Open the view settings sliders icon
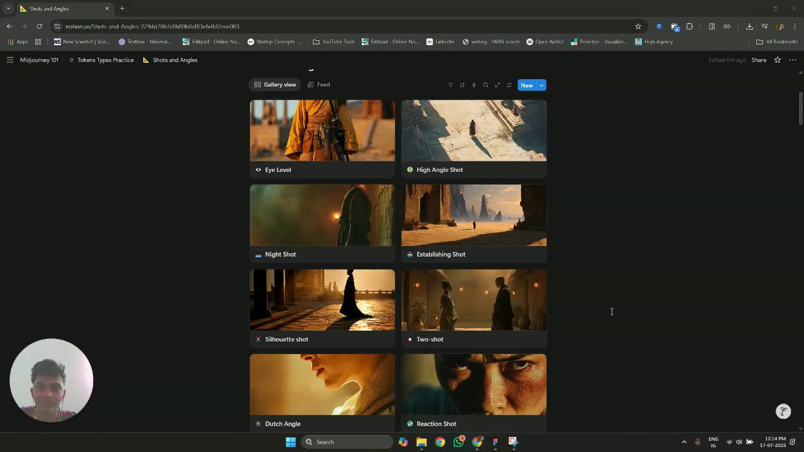Viewport: 804px width, 452px height. pos(509,85)
